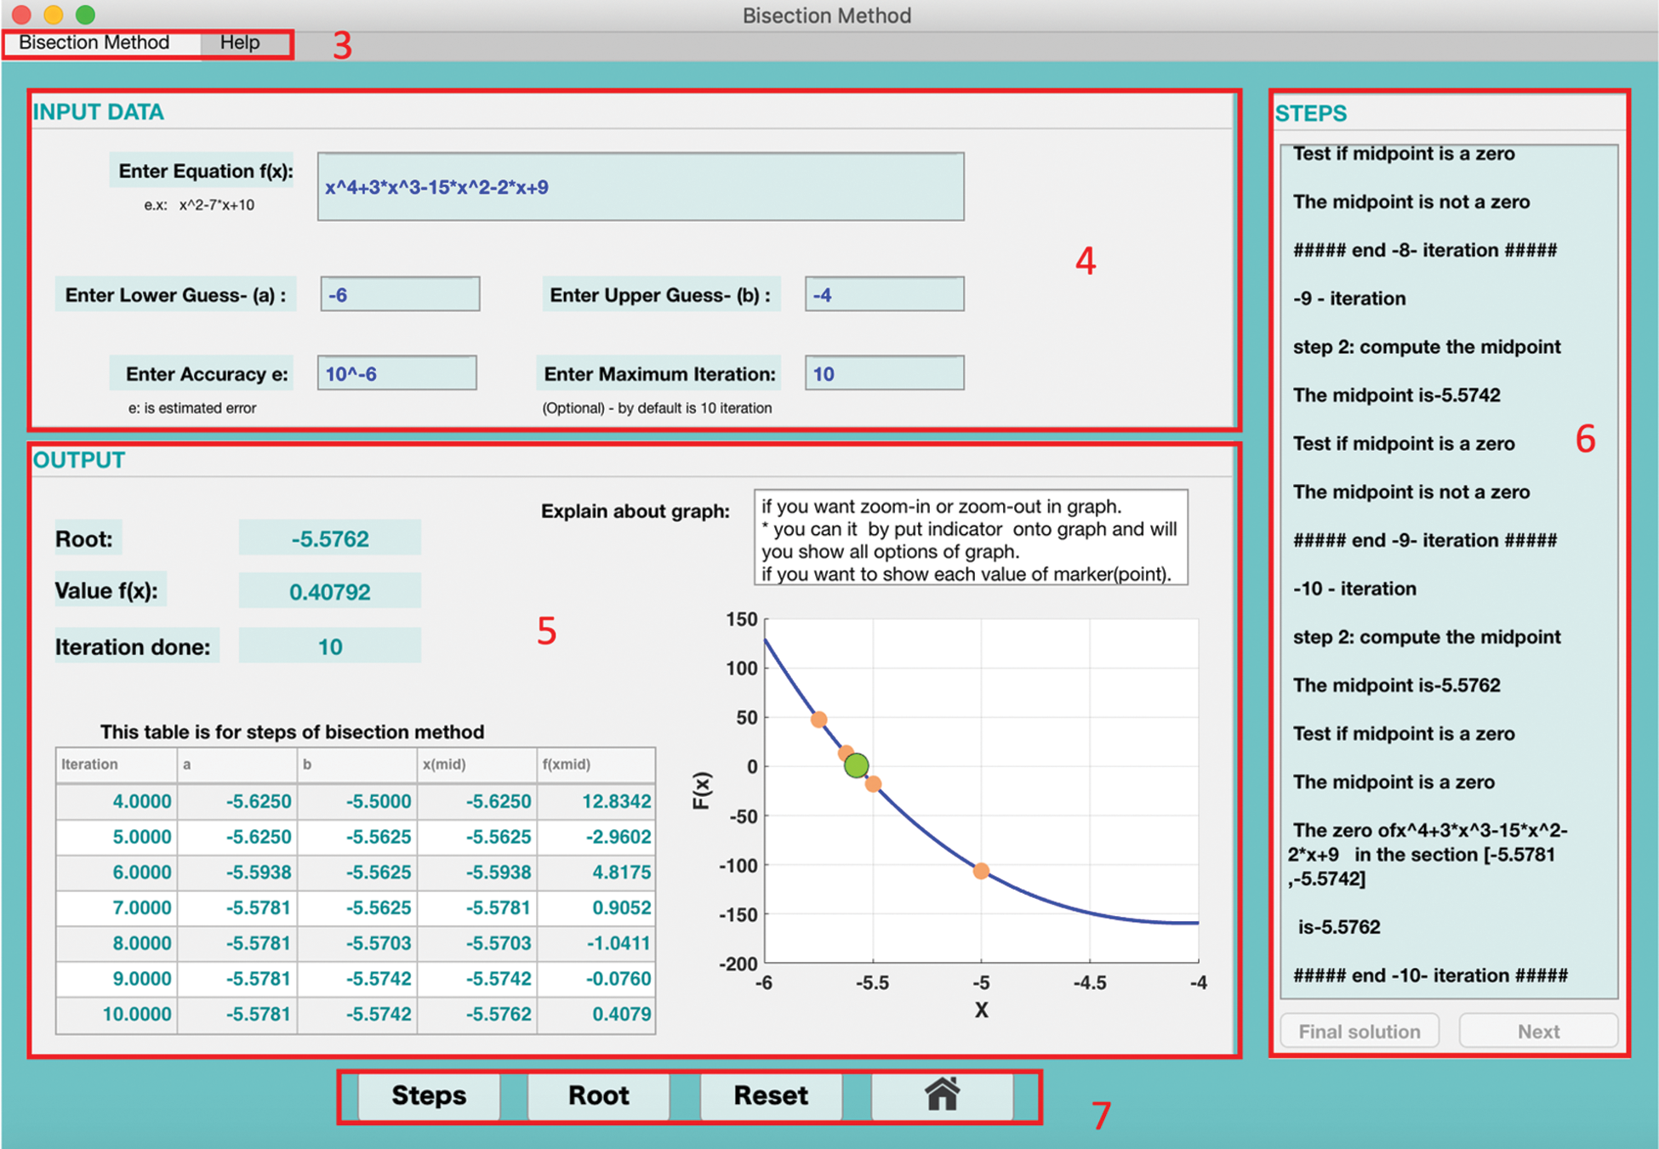Image resolution: width=1659 pixels, height=1149 pixels.
Task: Click the Accuracy e input field
Action: [396, 373]
